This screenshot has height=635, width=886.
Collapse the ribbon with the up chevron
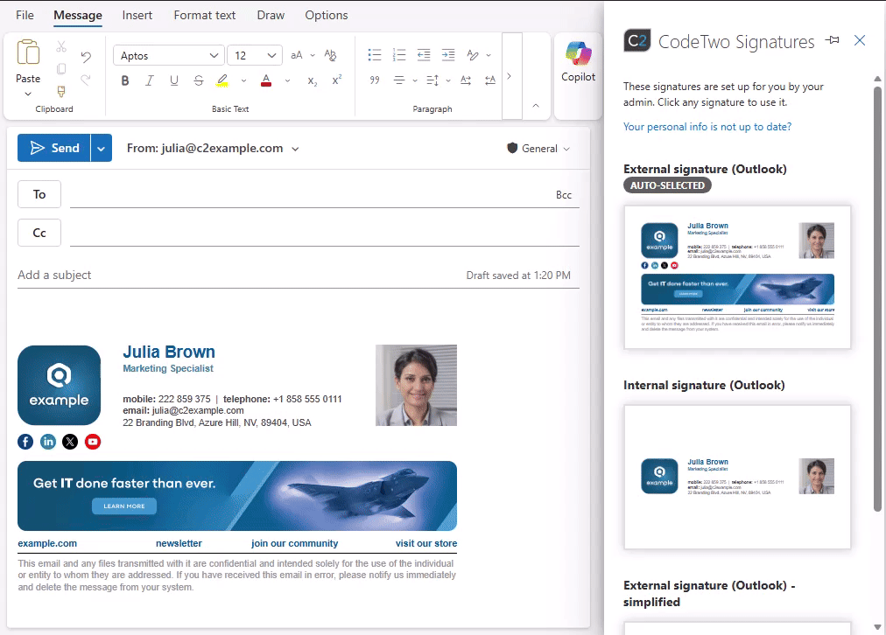(x=536, y=106)
